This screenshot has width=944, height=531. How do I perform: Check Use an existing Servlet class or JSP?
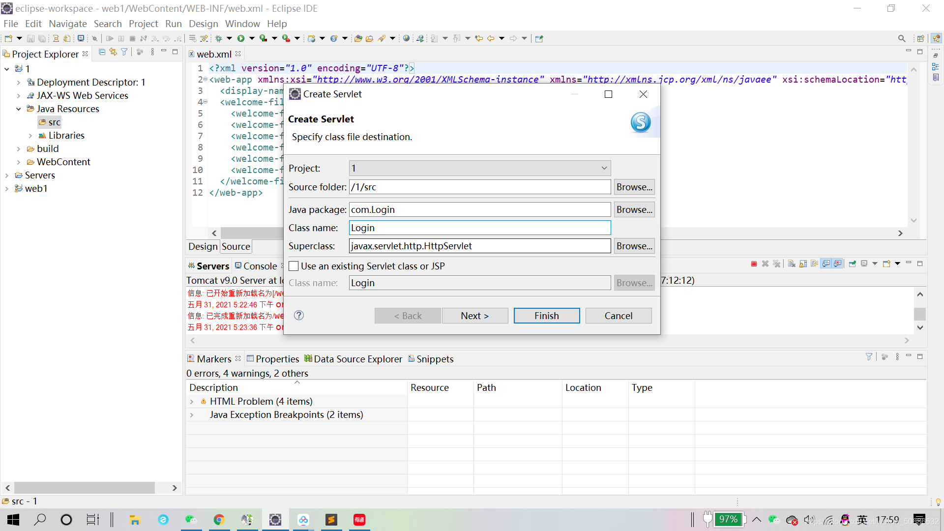coord(294,266)
